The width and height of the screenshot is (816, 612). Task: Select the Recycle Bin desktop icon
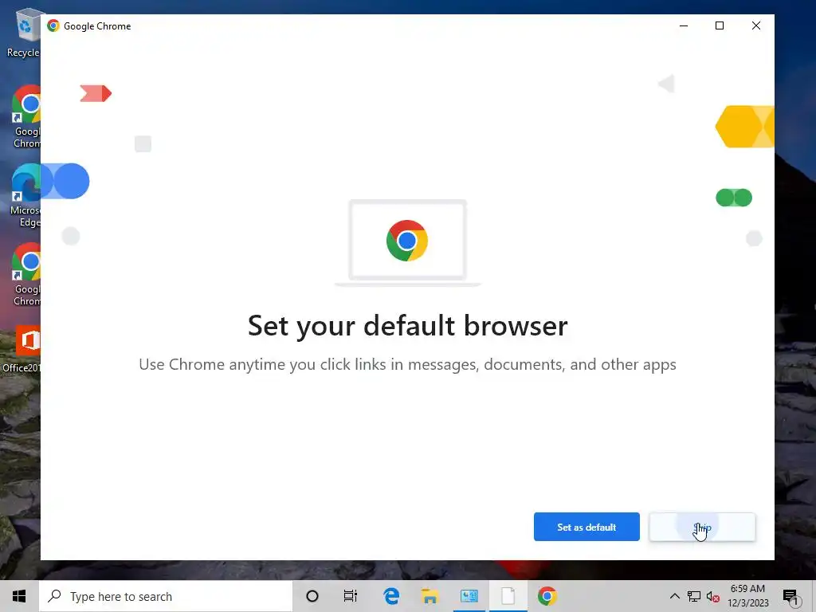click(23, 33)
